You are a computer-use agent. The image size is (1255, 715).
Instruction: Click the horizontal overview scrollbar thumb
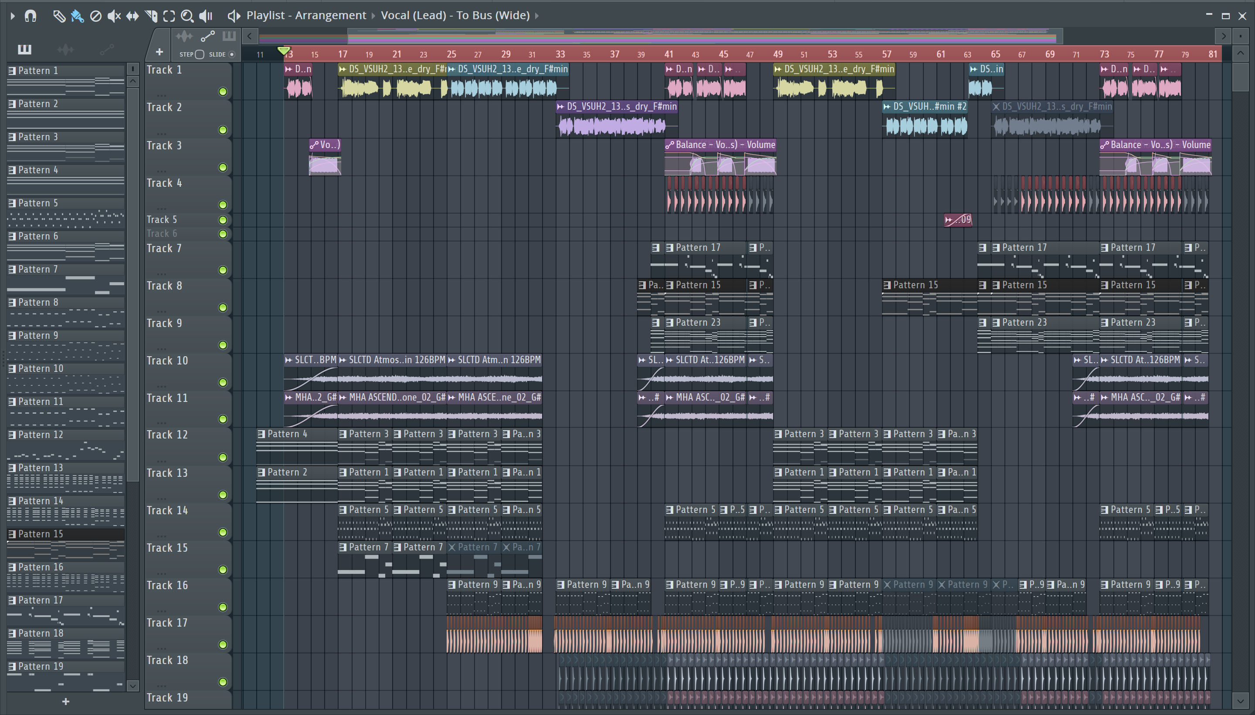[x=705, y=36]
